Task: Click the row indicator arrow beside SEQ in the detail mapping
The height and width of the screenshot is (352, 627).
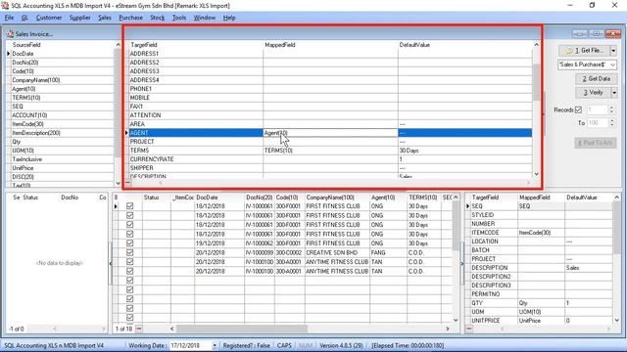Action: pyautogui.click(x=467, y=206)
